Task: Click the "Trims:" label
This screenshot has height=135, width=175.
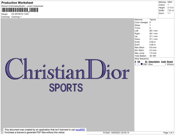Action: pyautogui.click(x=137, y=28)
